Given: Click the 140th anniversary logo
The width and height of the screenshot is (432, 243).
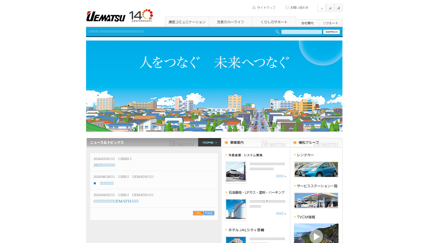Looking at the screenshot, I should [141, 16].
